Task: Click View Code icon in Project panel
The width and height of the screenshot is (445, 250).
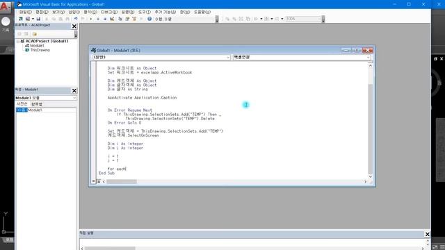Action: click(19, 34)
